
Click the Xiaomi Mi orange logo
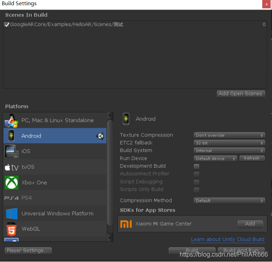click(126, 224)
